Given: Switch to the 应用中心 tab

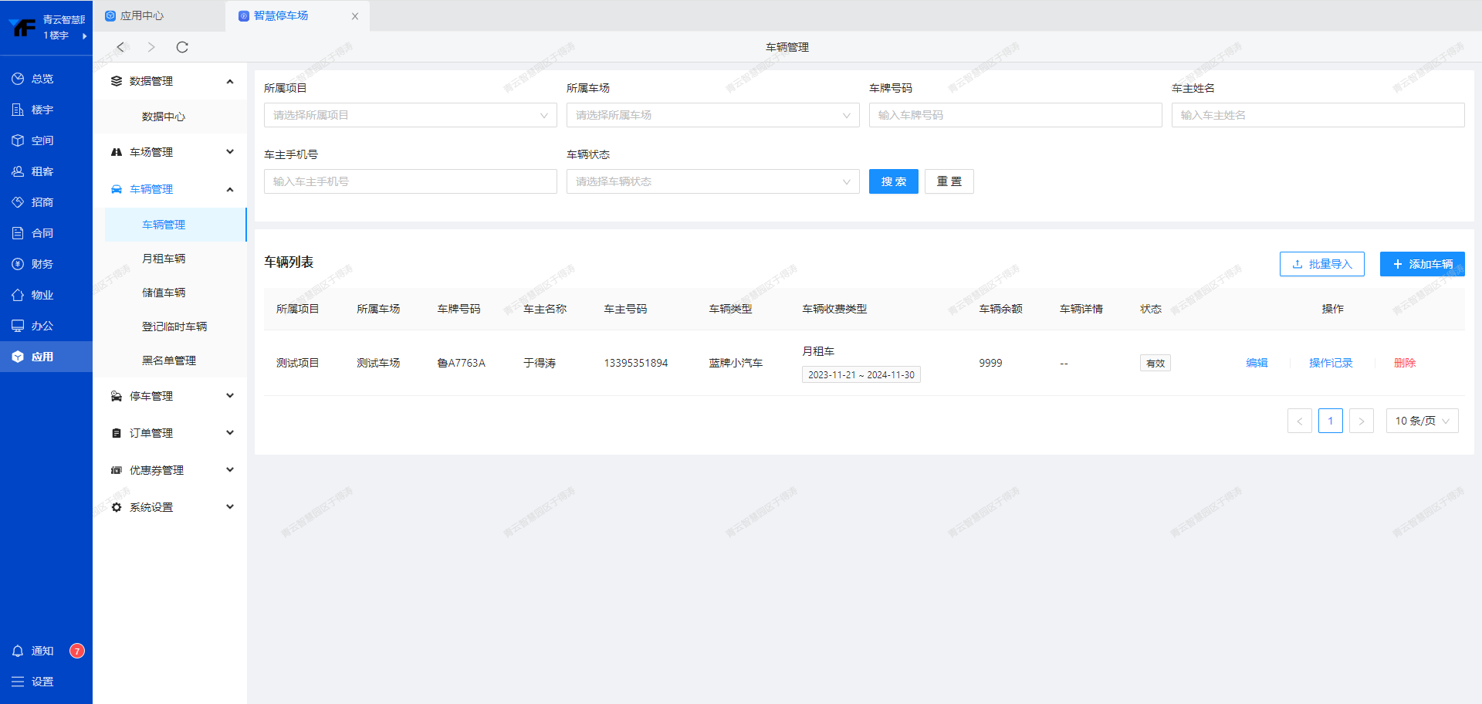Looking at the screenshot, I should 142,15.
